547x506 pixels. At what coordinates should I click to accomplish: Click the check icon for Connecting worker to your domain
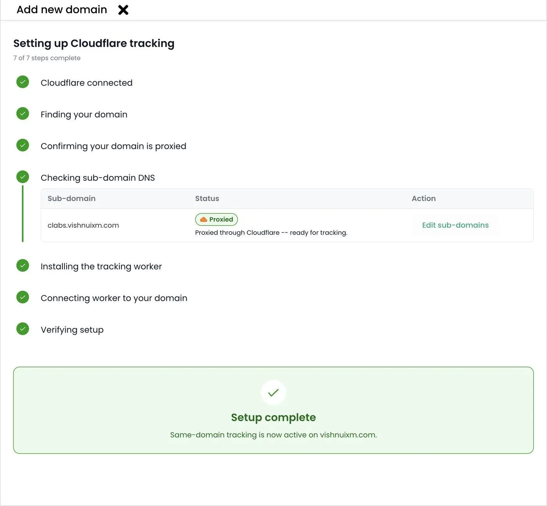(23, 297)
